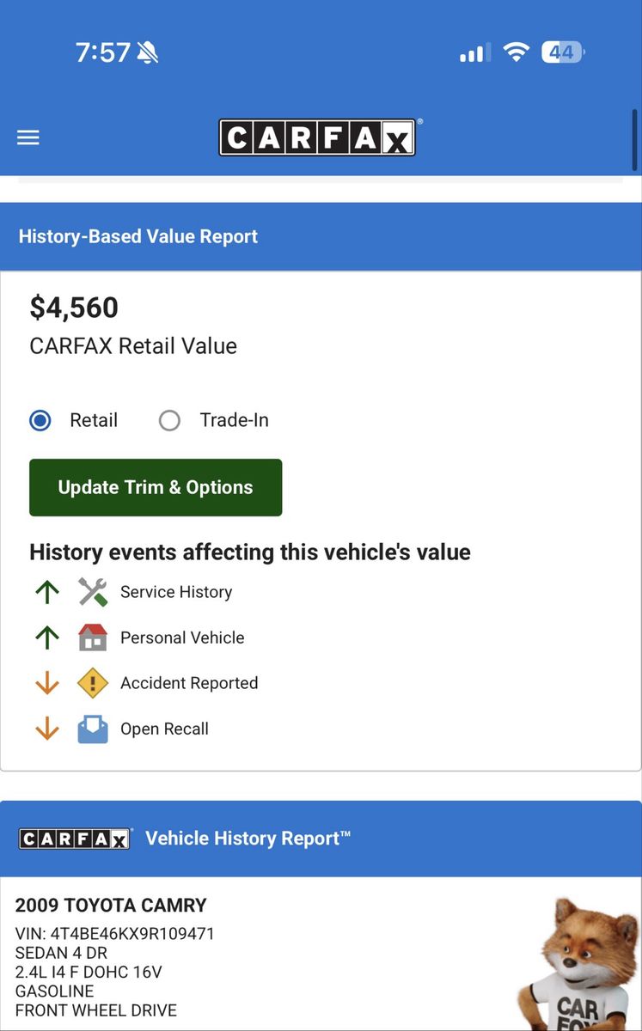Click the Open Recall envelope icon

[x=93, y=729]
